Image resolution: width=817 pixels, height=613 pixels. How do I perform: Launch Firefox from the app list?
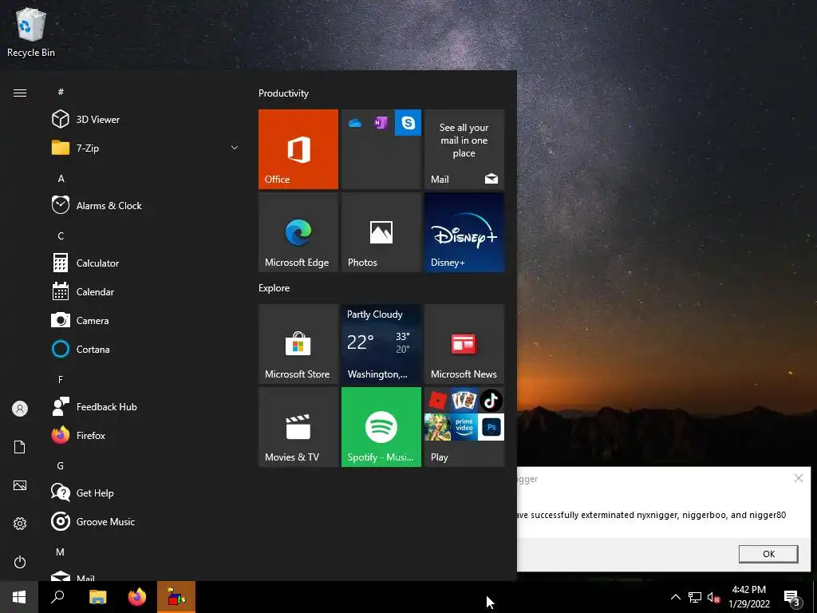pos(146,435)
